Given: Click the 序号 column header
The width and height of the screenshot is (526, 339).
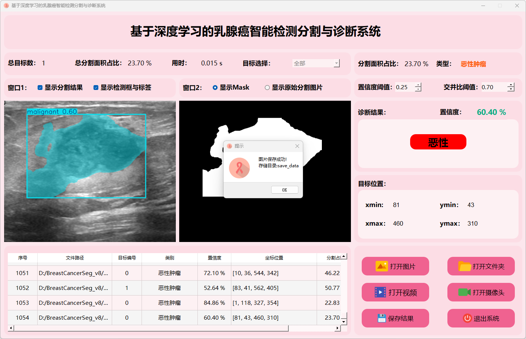Looking at the screenshot, I should pos(23,258).
